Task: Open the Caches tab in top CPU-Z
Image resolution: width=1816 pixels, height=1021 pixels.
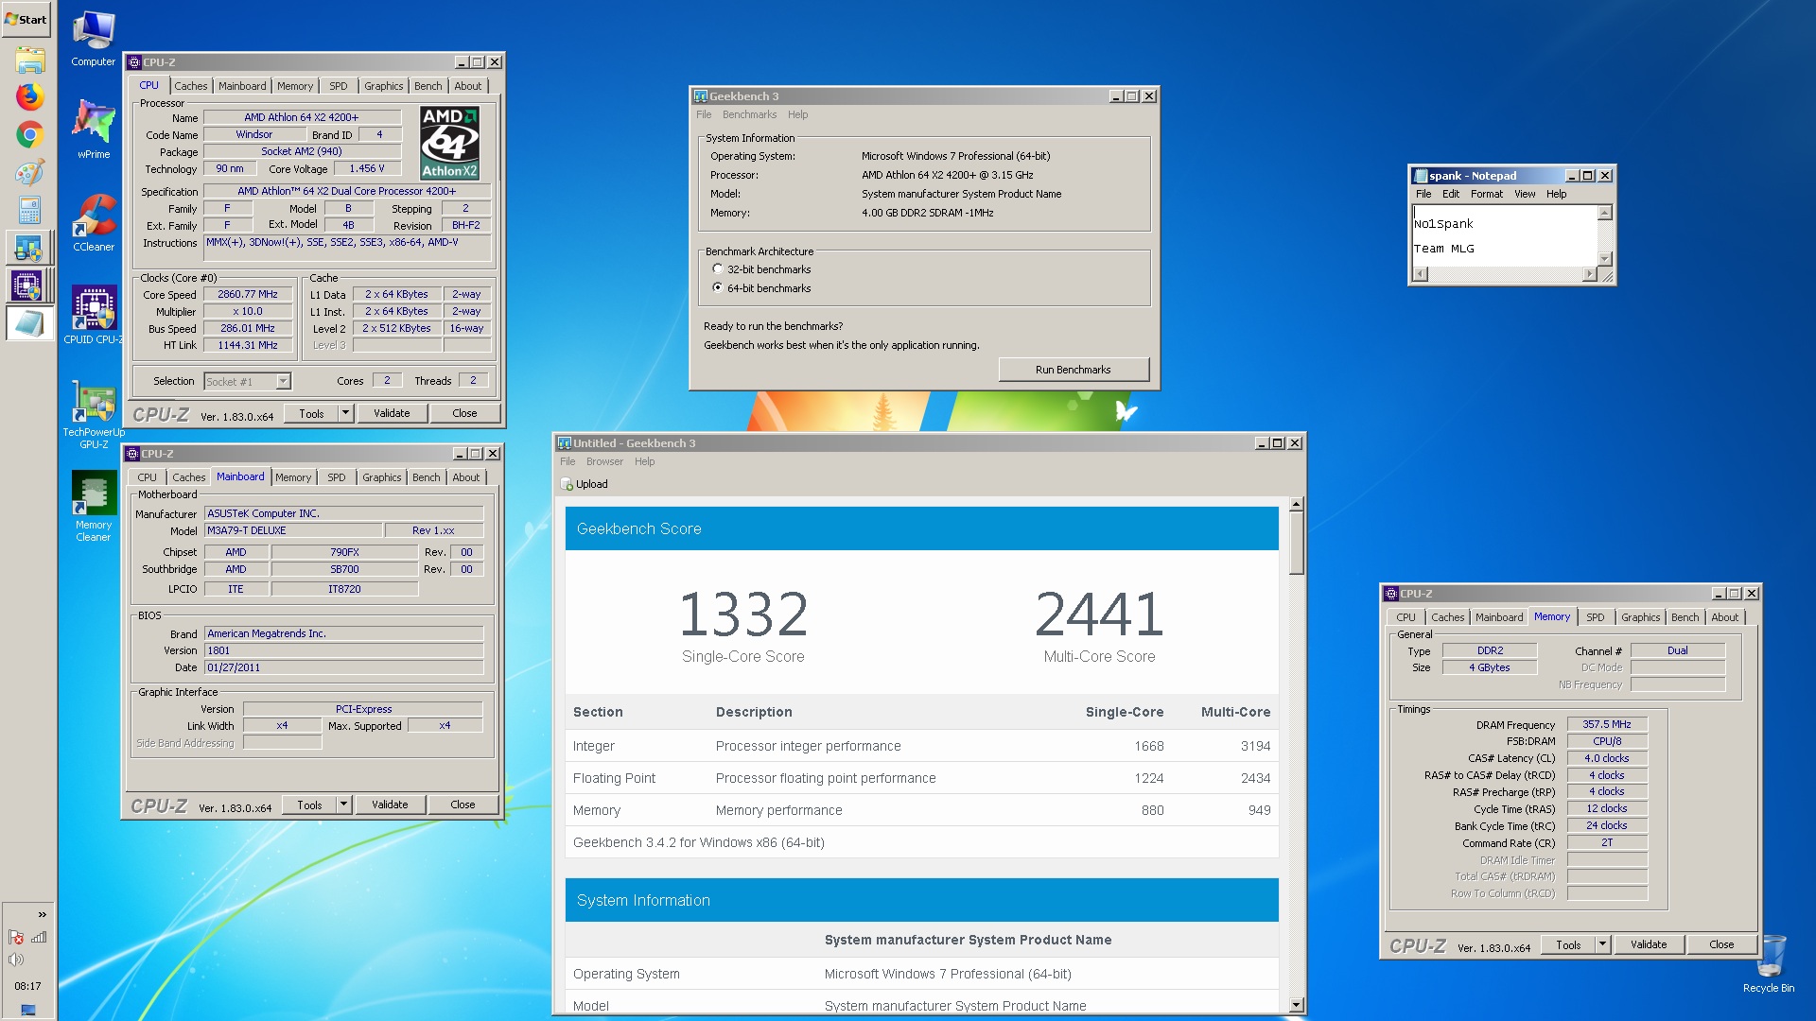Action: 190,86
